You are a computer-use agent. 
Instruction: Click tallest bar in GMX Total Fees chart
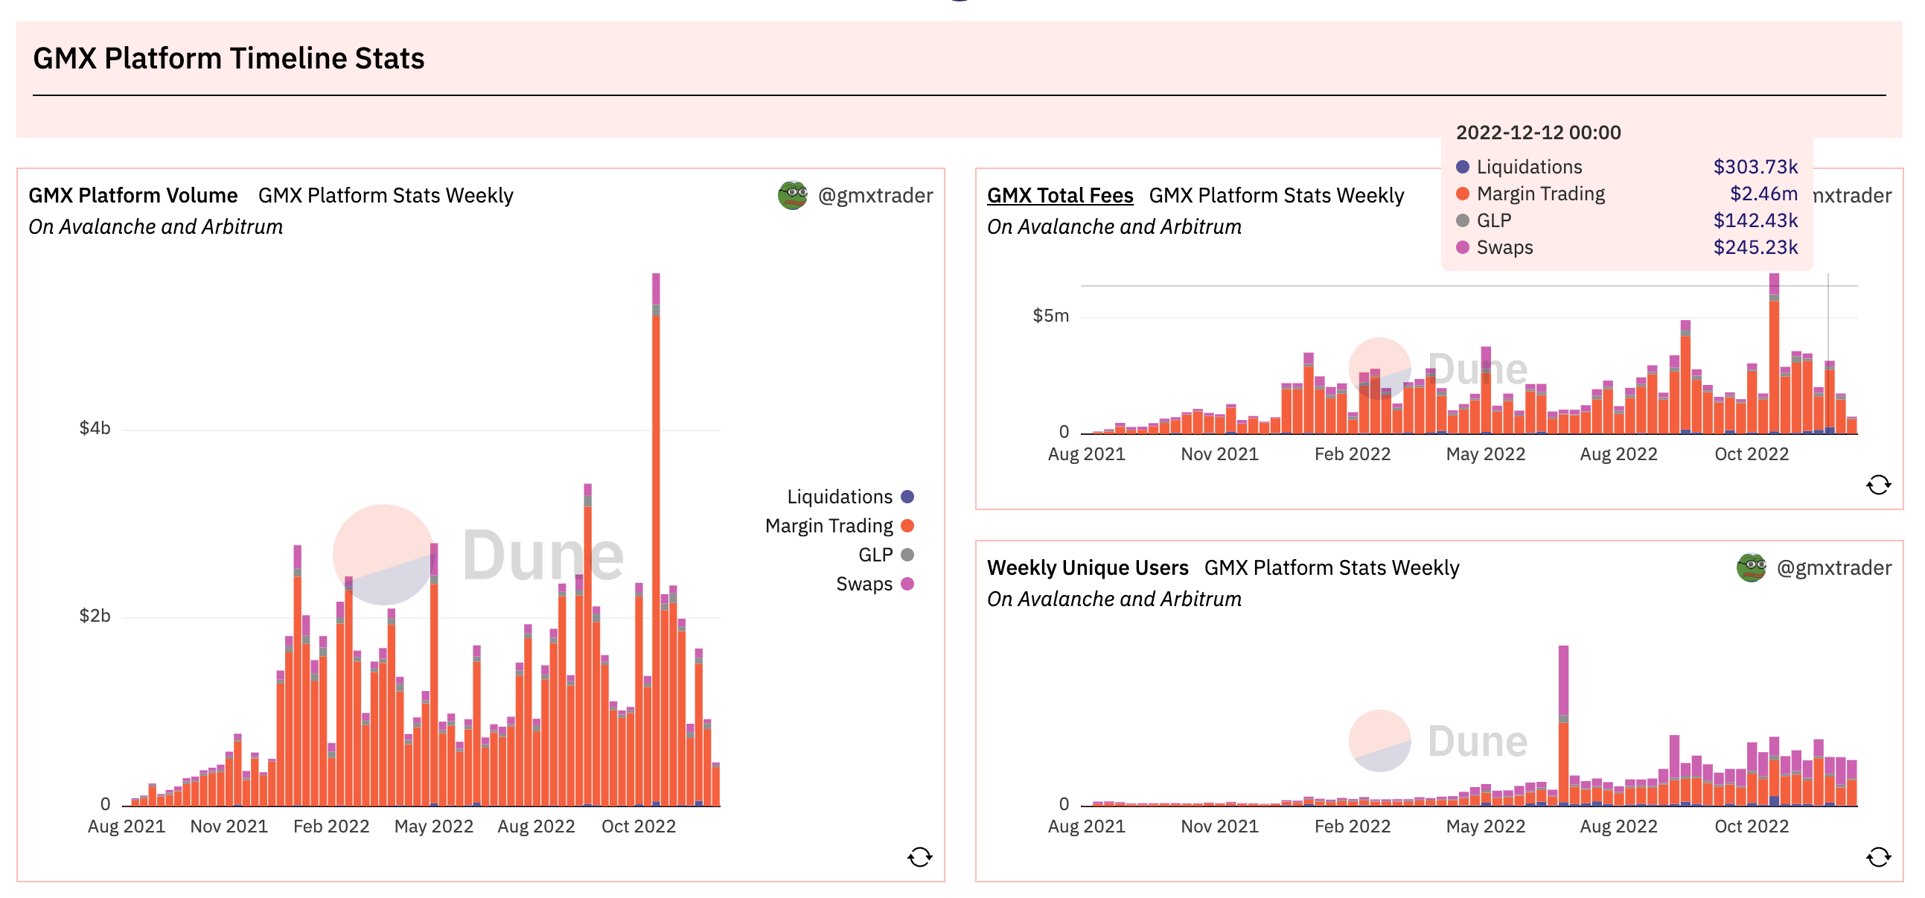pos(1774,354)
